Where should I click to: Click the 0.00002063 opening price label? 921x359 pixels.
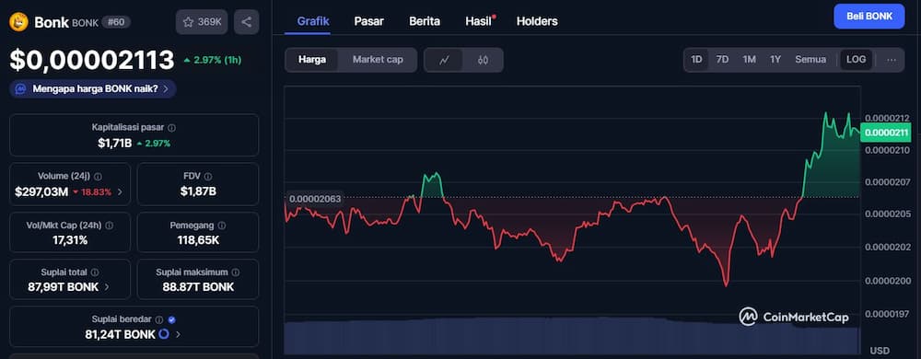[315, 199]
